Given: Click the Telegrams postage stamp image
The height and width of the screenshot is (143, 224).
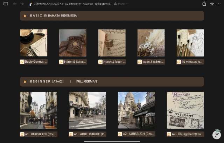Looking at the screenshot, I should (x=185, y=110).
